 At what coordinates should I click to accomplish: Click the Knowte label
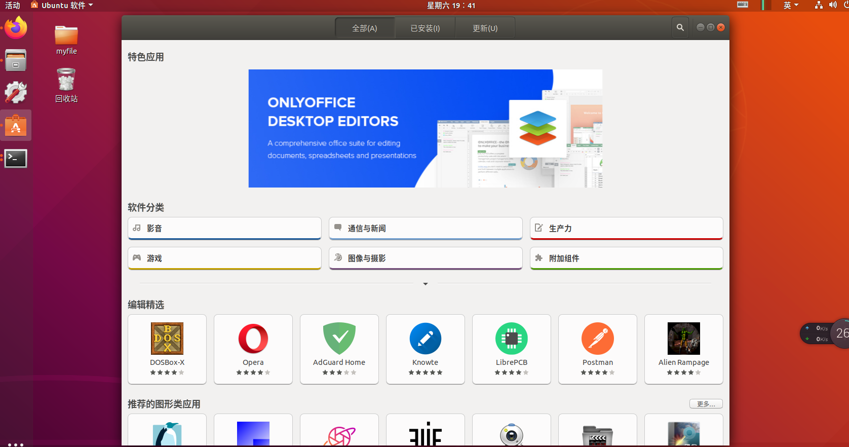pos(426,362)
